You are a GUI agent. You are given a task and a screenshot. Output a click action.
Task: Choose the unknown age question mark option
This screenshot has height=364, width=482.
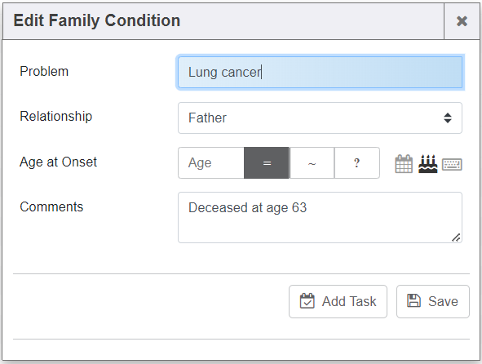357,162
